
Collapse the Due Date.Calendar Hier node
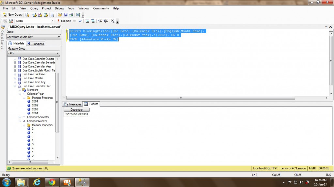click(x=15, y=86)
